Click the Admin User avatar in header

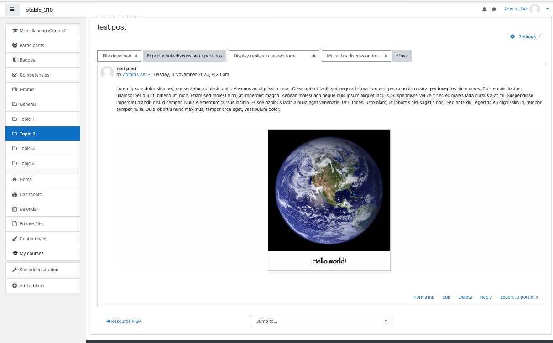pyautogui.click(x=535, y=9)
